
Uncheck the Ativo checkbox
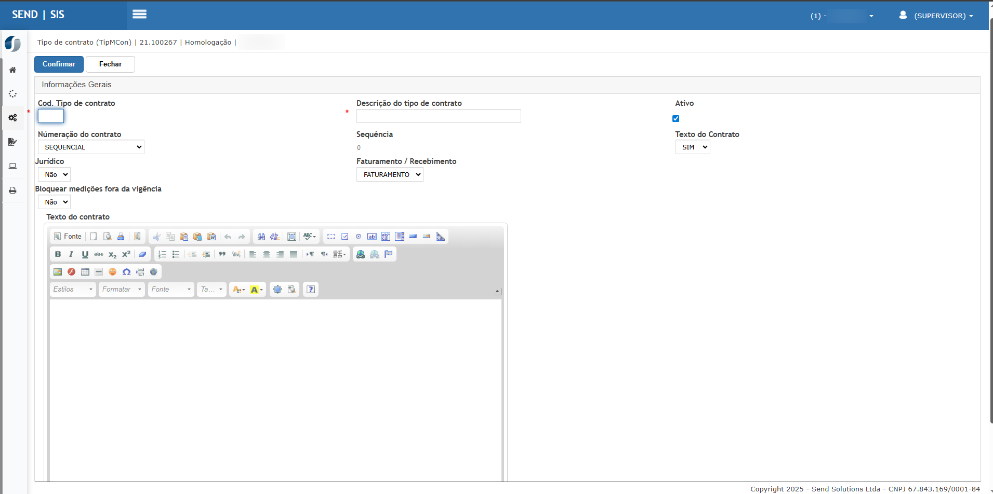[x=676, y=119]
